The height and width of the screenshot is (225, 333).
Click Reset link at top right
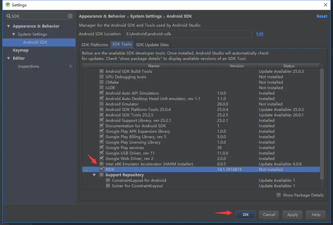[322, 16]
